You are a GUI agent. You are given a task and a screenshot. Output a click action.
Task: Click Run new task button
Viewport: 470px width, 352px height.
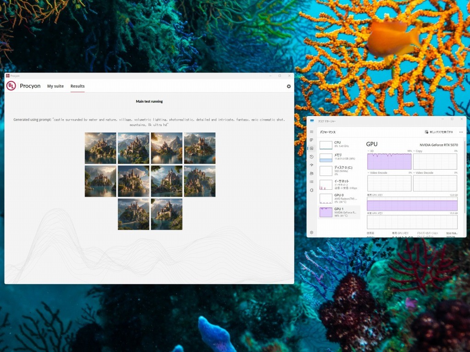click(x=439, y=132)
